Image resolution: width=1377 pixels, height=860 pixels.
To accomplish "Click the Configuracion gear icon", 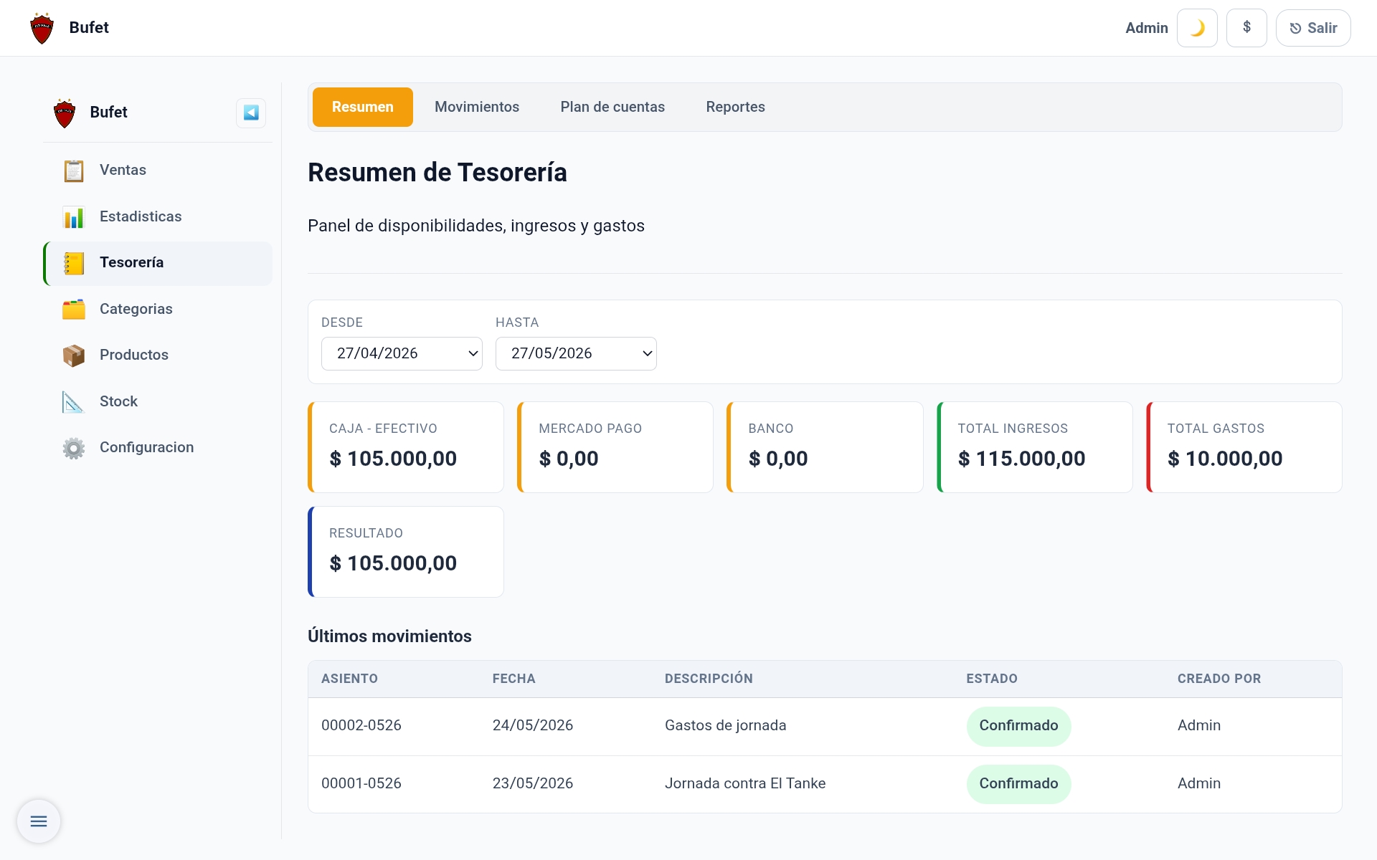I will (x=74, y=448).
